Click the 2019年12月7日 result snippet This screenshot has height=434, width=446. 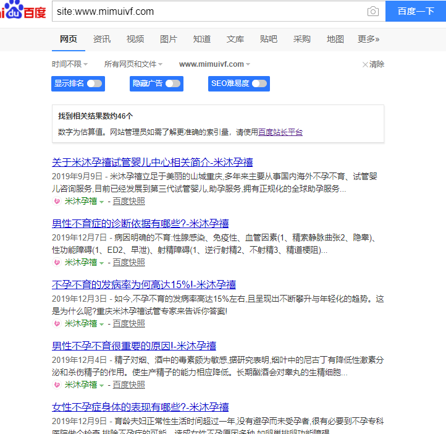point(215,244)
